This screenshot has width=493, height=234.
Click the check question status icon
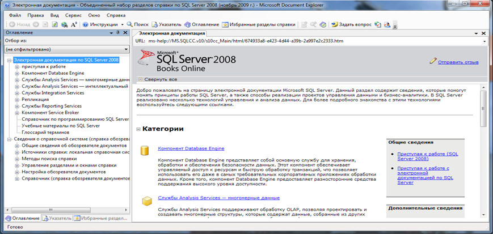click(378, 24)
